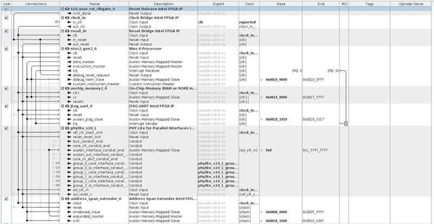Collapse the jtag_uart_0 tree node
434x224 pixels.
pos(62,106)
